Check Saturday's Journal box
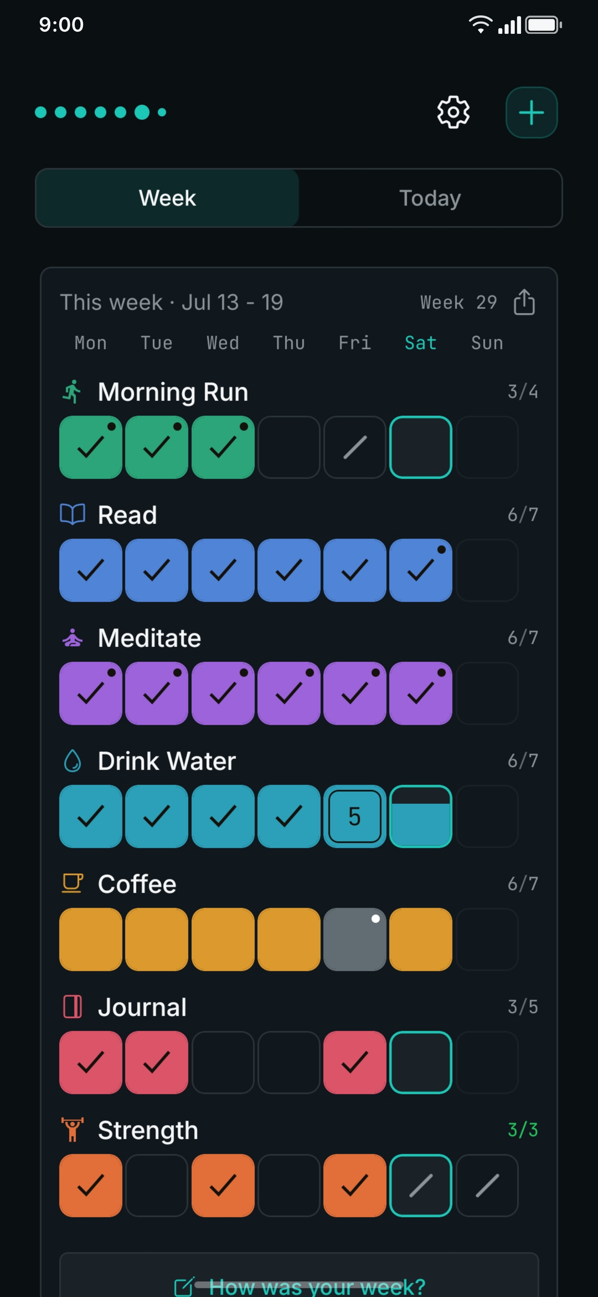 [x=421, y=1063]
